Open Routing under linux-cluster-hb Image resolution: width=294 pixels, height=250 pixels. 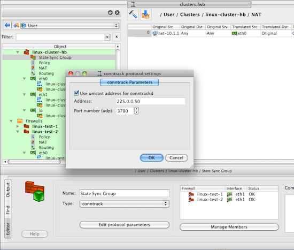tap(47, 73)
